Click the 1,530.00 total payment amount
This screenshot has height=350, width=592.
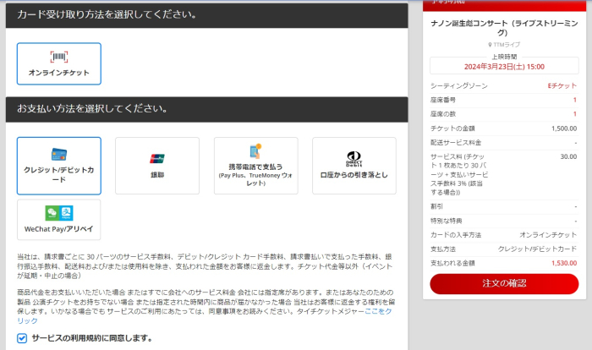[x=563, y=263]
